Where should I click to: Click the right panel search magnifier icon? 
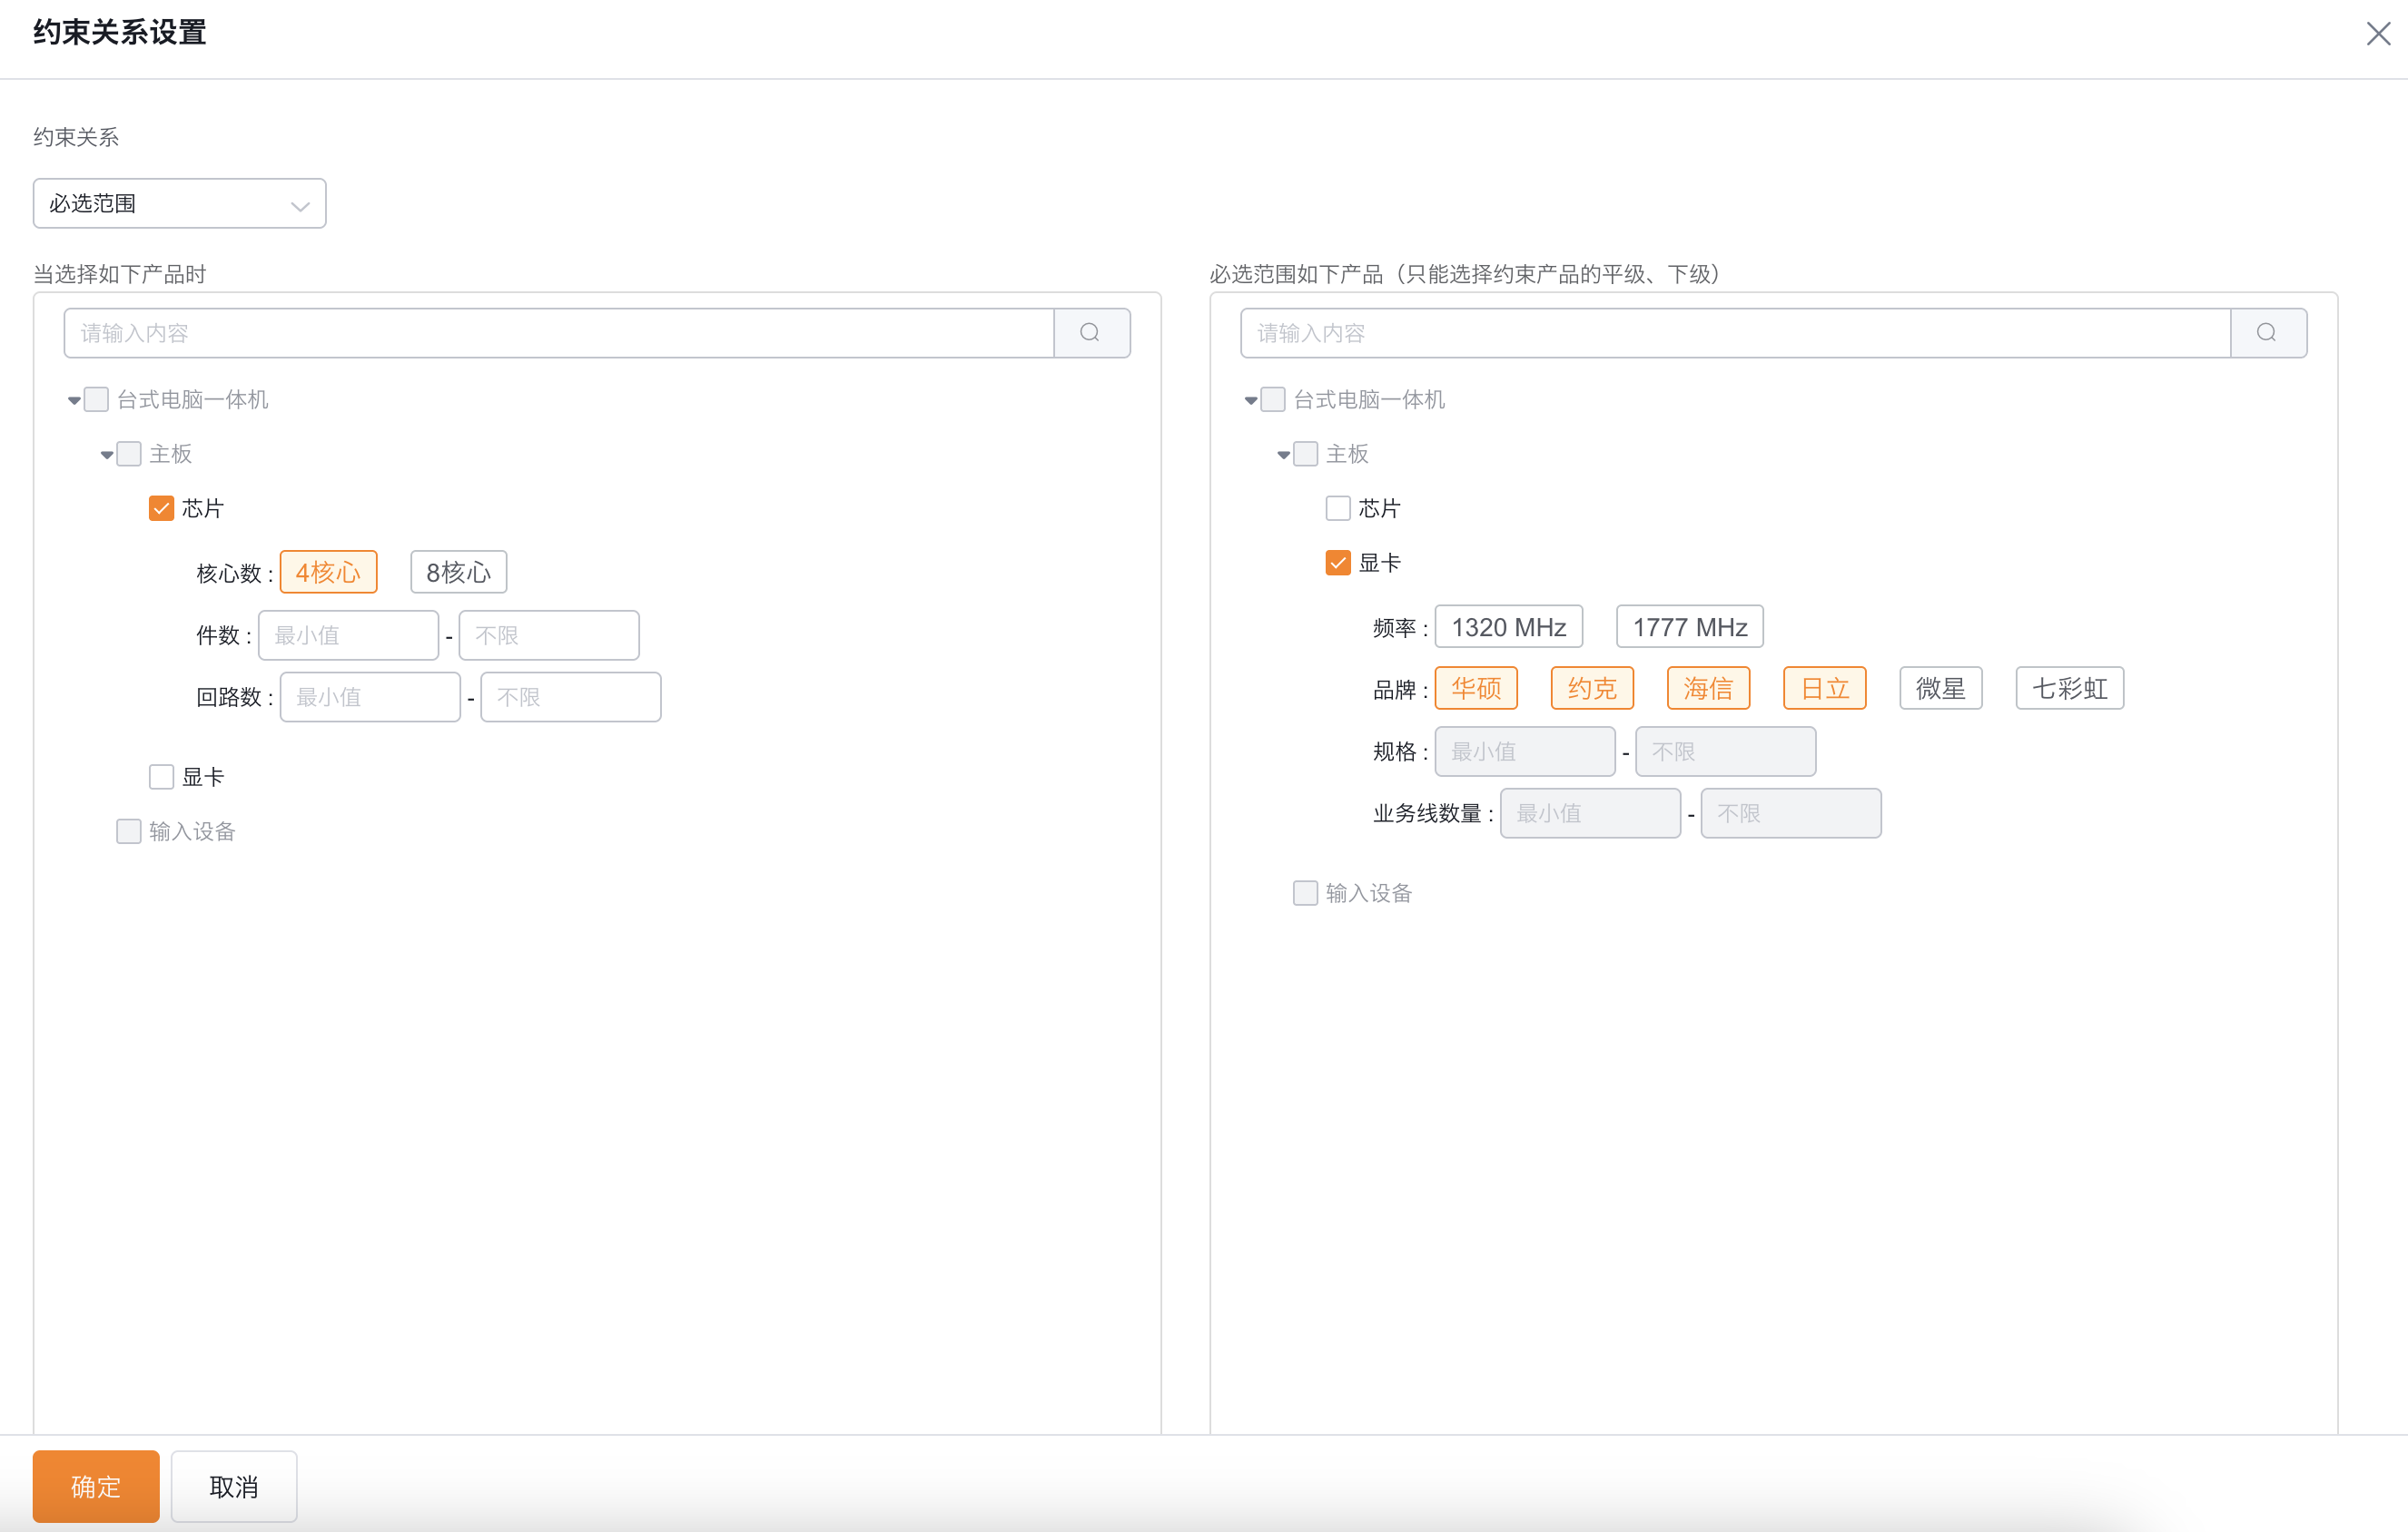click(2268, 333)
